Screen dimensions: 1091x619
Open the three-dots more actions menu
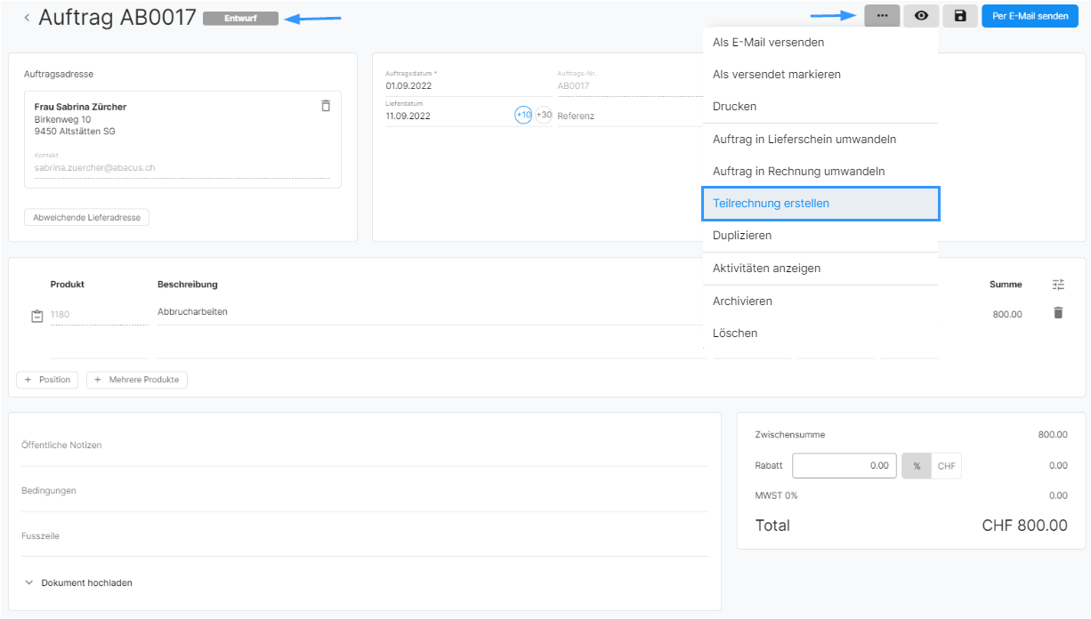pyautogui.click(x=882, y=16)
